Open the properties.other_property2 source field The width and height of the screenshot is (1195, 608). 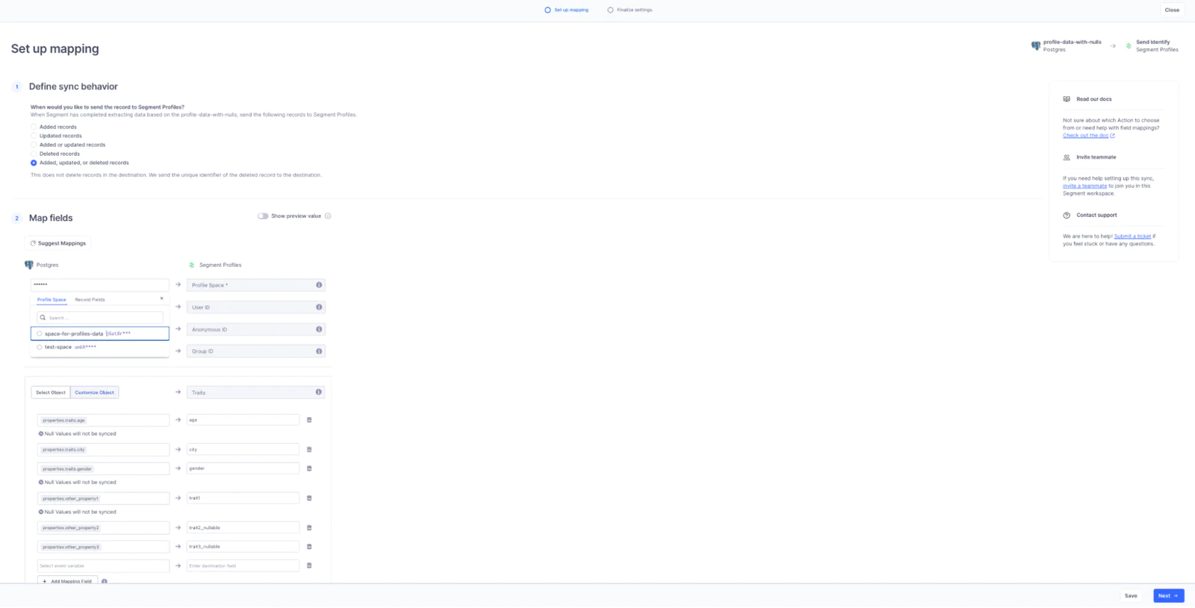click(x=103, y=527)
